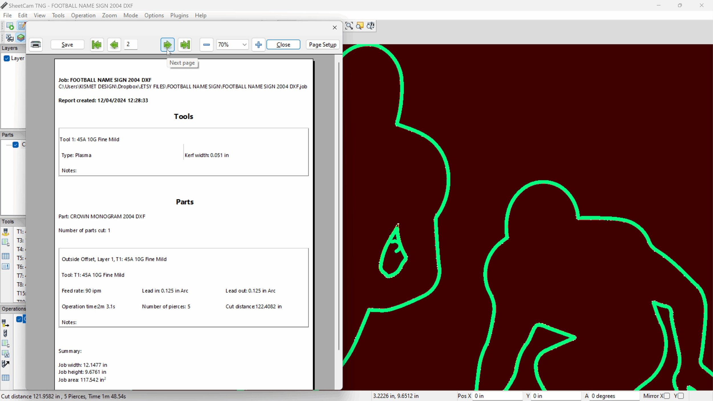Add a drilling operation in Operations panel
Screen dimensions: 713x401
click(x=5, y=333)
